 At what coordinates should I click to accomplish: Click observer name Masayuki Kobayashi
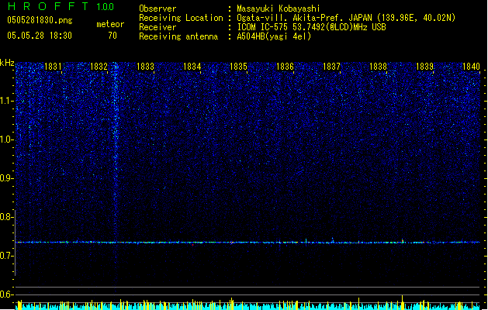click(279, 9)
